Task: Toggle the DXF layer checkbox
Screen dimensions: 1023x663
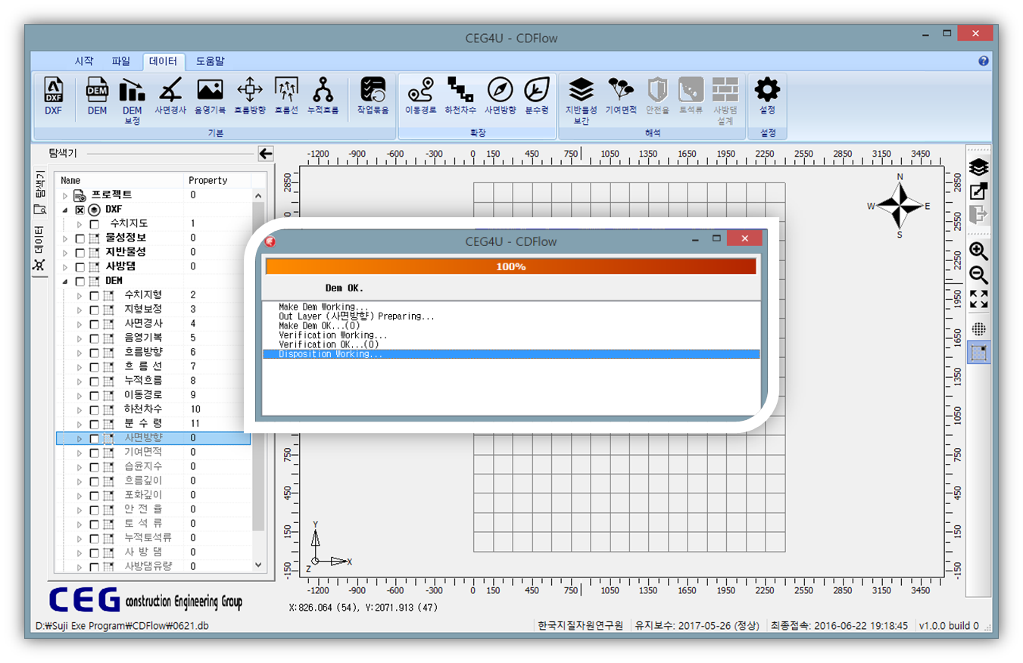Action: tap(80, 210)
